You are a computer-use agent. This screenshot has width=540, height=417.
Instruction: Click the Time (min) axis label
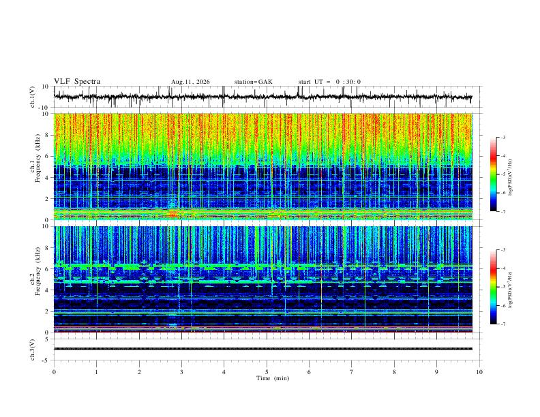click(273, 378)
